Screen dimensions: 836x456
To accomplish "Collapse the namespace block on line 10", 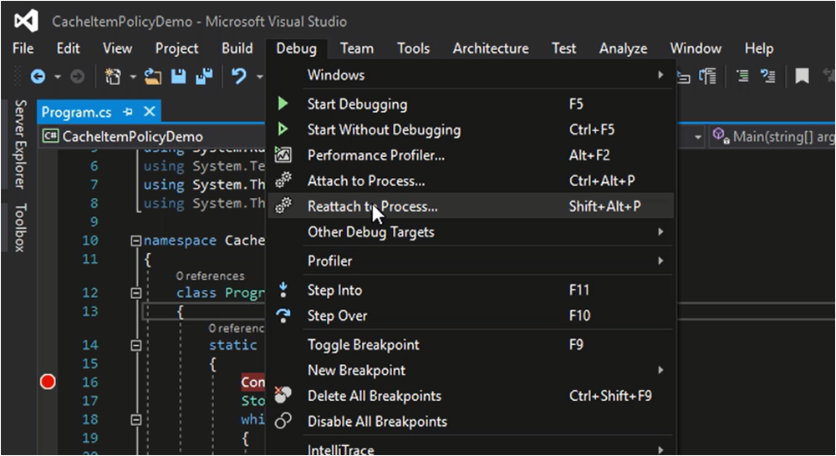I will [135, 241].
